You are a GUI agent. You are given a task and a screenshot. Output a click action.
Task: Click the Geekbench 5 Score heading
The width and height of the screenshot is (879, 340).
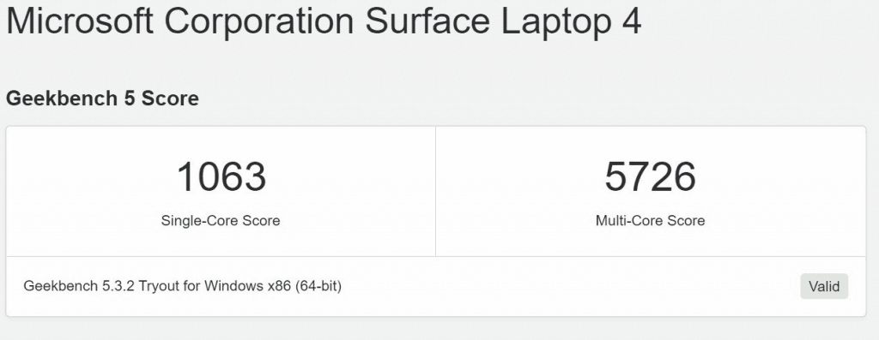[103, 98]
